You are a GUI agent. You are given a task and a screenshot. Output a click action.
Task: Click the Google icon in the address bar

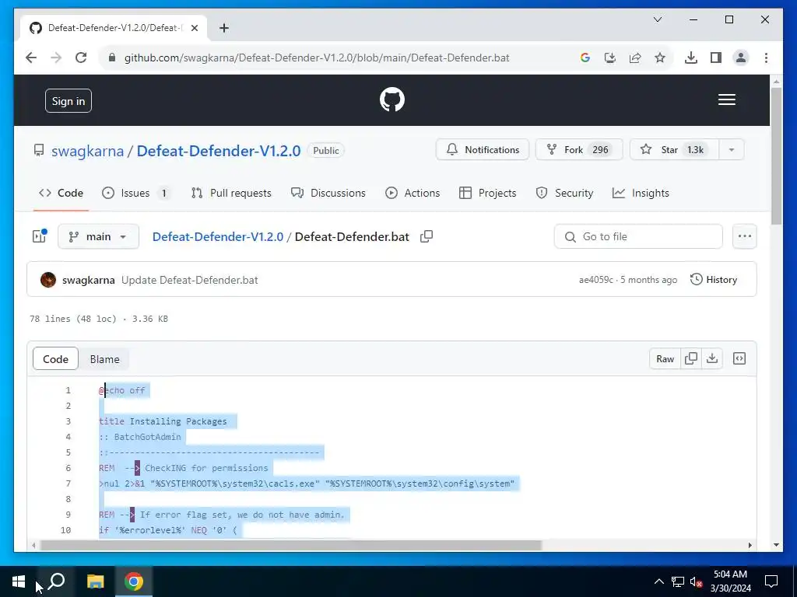coord(585,58)
